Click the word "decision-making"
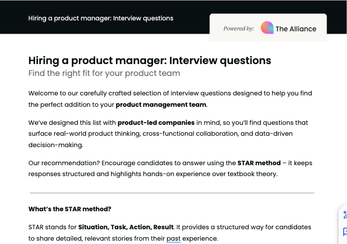This screenshot has width=347, height=244. coord(56,145)
